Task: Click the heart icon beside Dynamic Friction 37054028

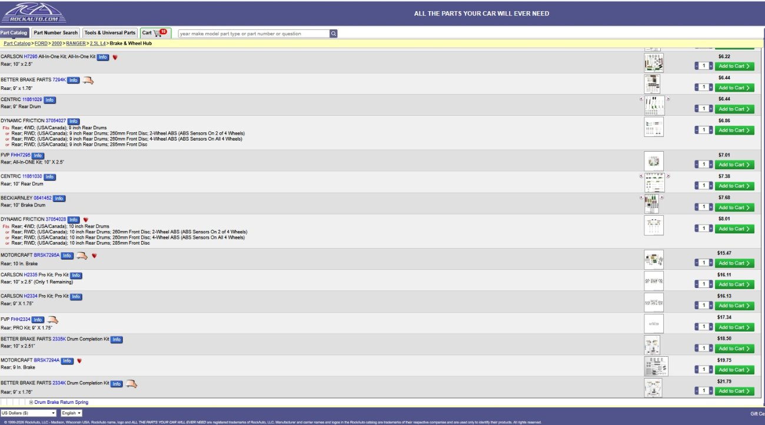Action: [86, 220]
